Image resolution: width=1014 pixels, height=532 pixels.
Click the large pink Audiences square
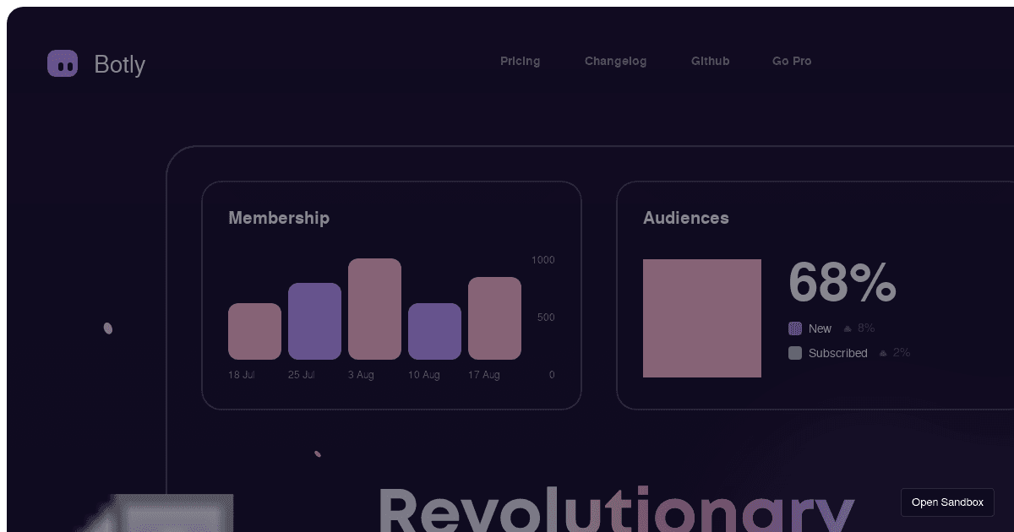tap(702, 318)
